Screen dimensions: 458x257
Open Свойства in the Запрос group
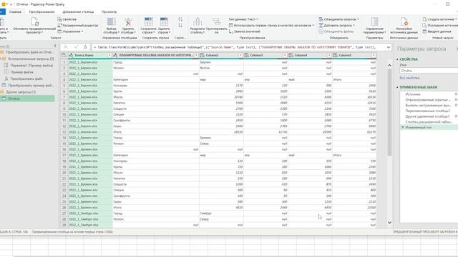coord(67,19)
